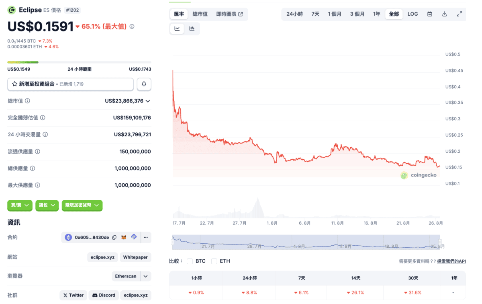Click the Ethereum icon in contract row
Viewport: 482px width, 304px height.
pyautogui.click(x=68, y=238)
